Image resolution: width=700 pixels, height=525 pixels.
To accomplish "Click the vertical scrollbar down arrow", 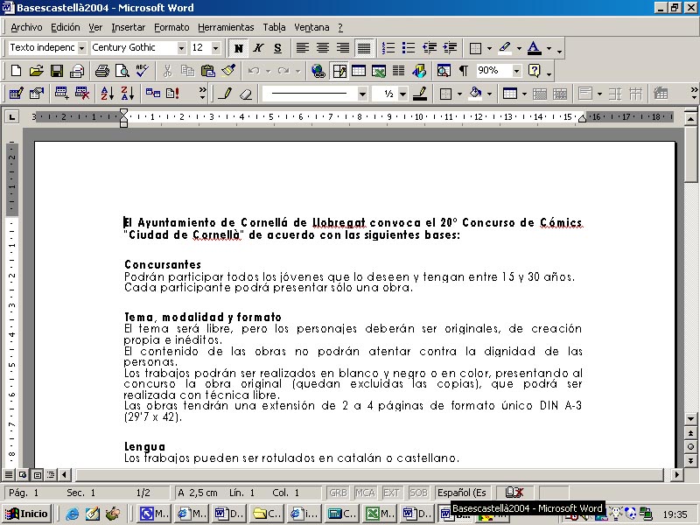I will point(690,419).
